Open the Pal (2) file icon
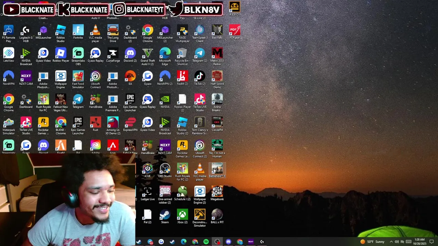This screenshot has height=246, width=438. tap(147, 217)
